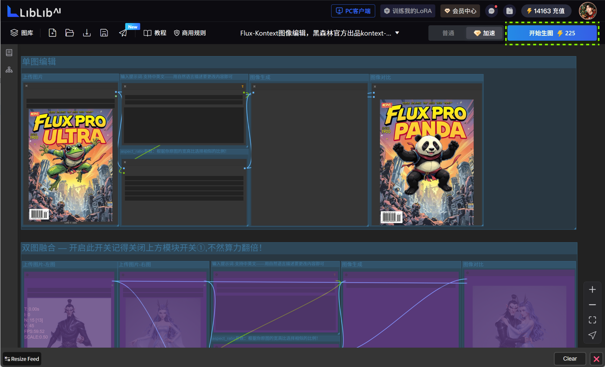The image size is (605, 367).
Task: Open the messages chat bubble icon
Action: click(491, 11)
